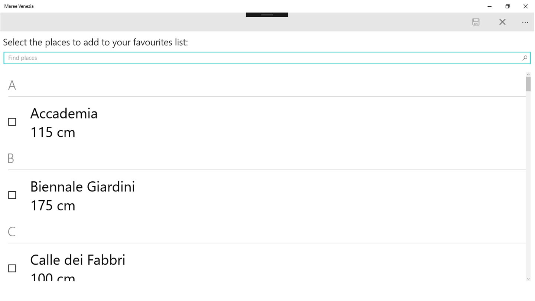
Task: Check the Calle dei Fabbri checkbox
Action: 12,268
